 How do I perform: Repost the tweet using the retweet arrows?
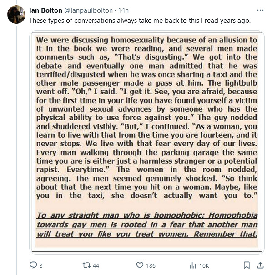[x=86, y=265]
